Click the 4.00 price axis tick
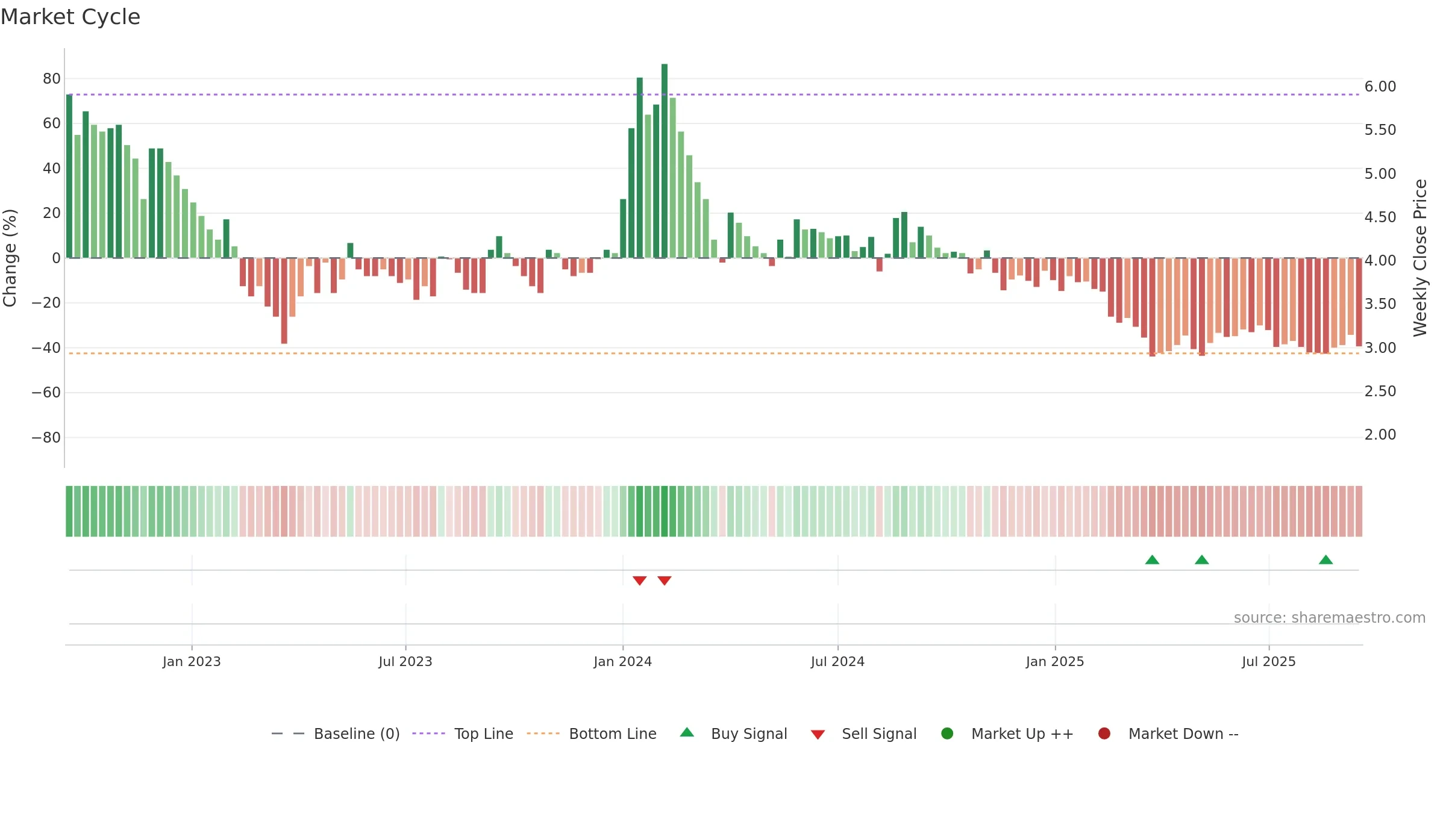This screenshot has height=813, width=1446. point(1380,260)
